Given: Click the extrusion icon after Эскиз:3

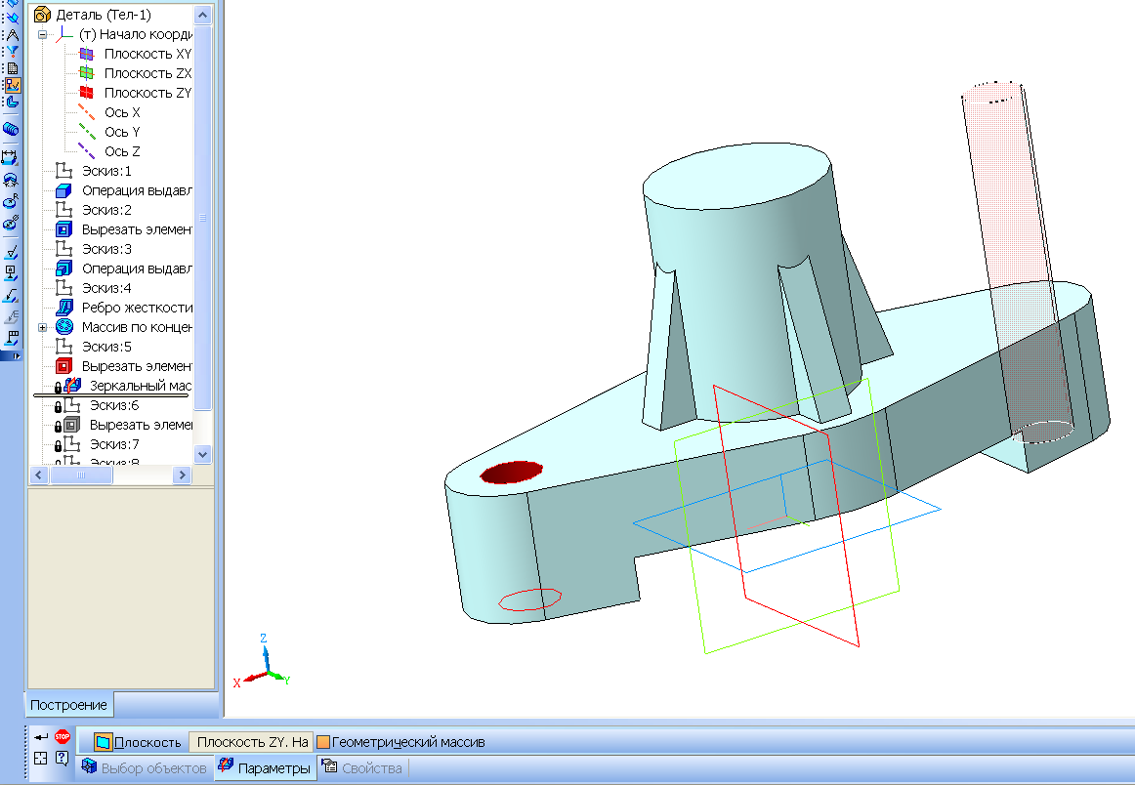Looking at the screenshot, I should (63, 269).
